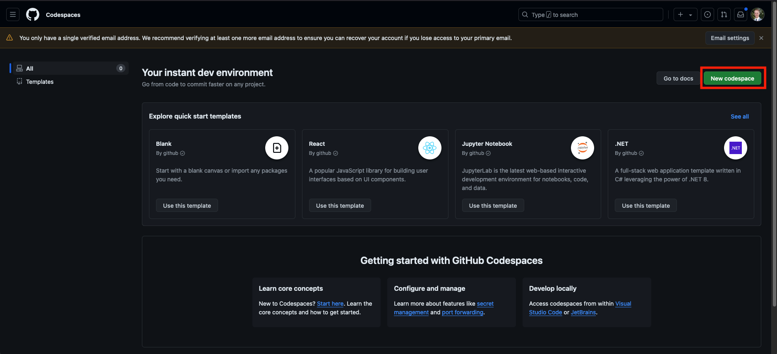Viewport: 777px width, 354px height.
Task: Open the Notifications inbox icon
Action: tap(741, 14)
